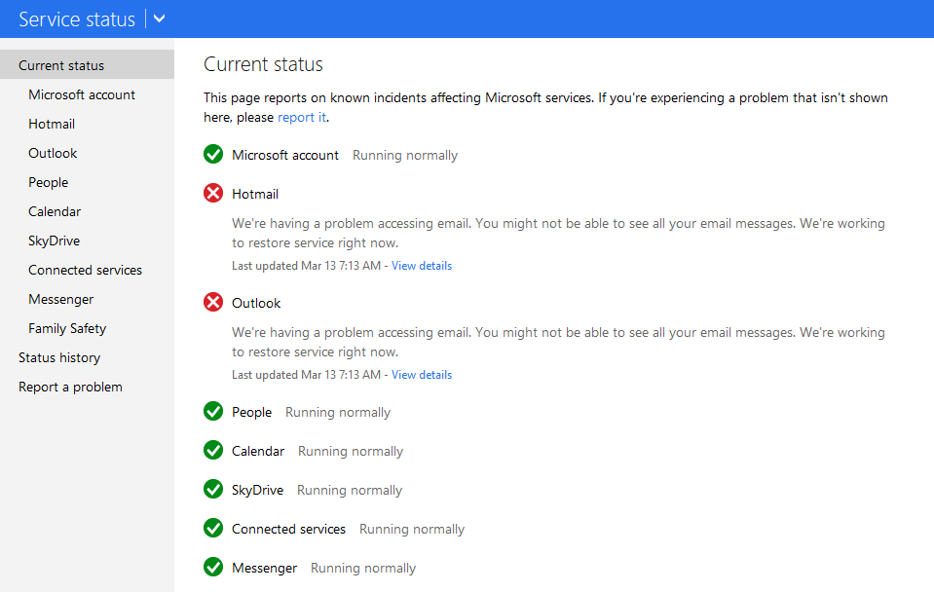
Task: Click green checkmark icon beside SkyDrive
Action: pyautogui.click(x=213, y=489)
